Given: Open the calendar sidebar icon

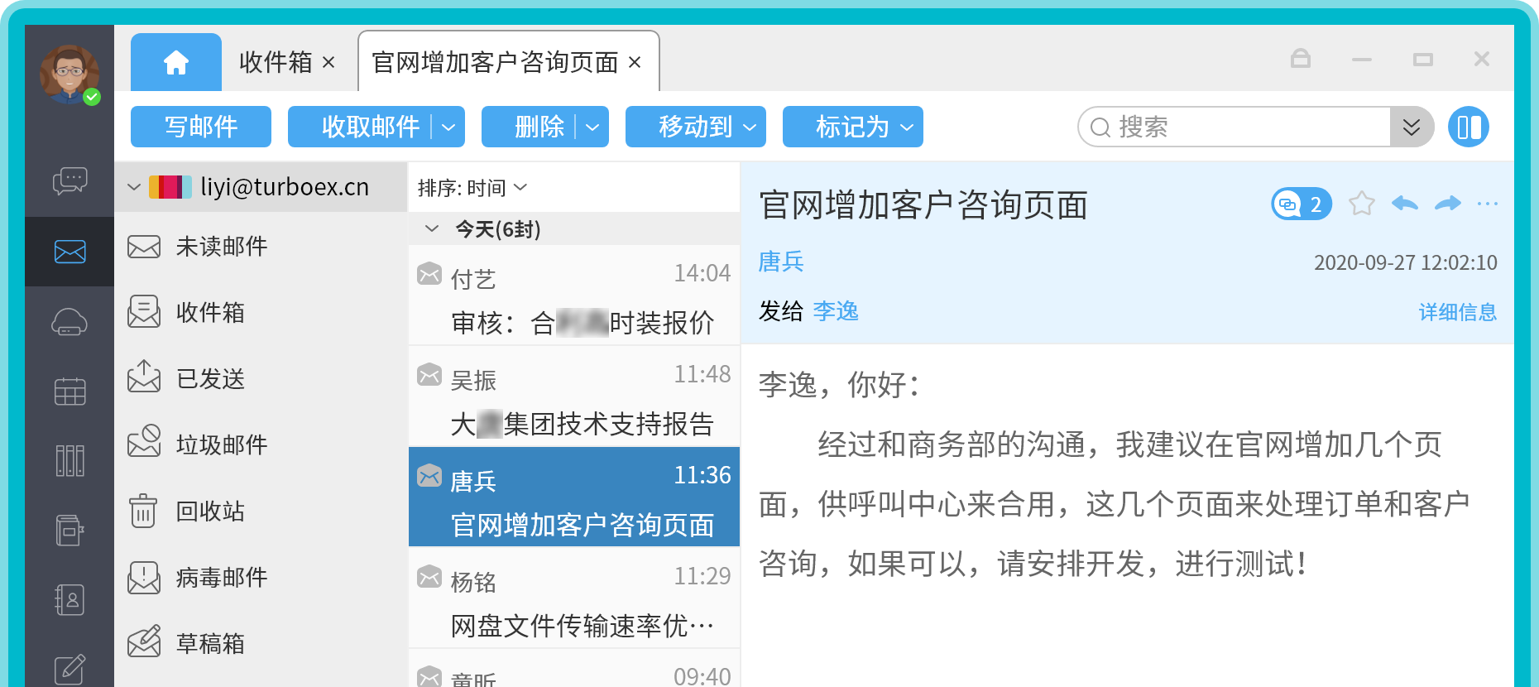Looking at the screenshot, I should [x=70, y=391].
